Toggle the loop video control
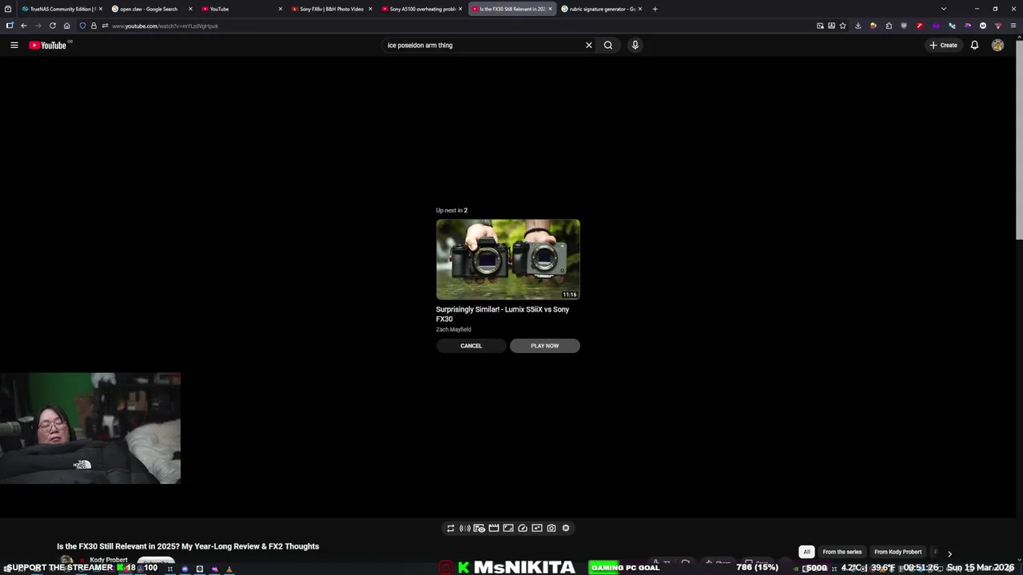Screen dimensions: 1023x575 (450, 528)
